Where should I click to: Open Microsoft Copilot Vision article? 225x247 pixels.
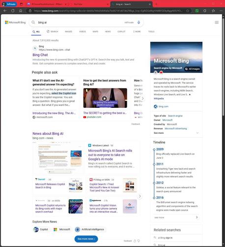tap(104, 209)
